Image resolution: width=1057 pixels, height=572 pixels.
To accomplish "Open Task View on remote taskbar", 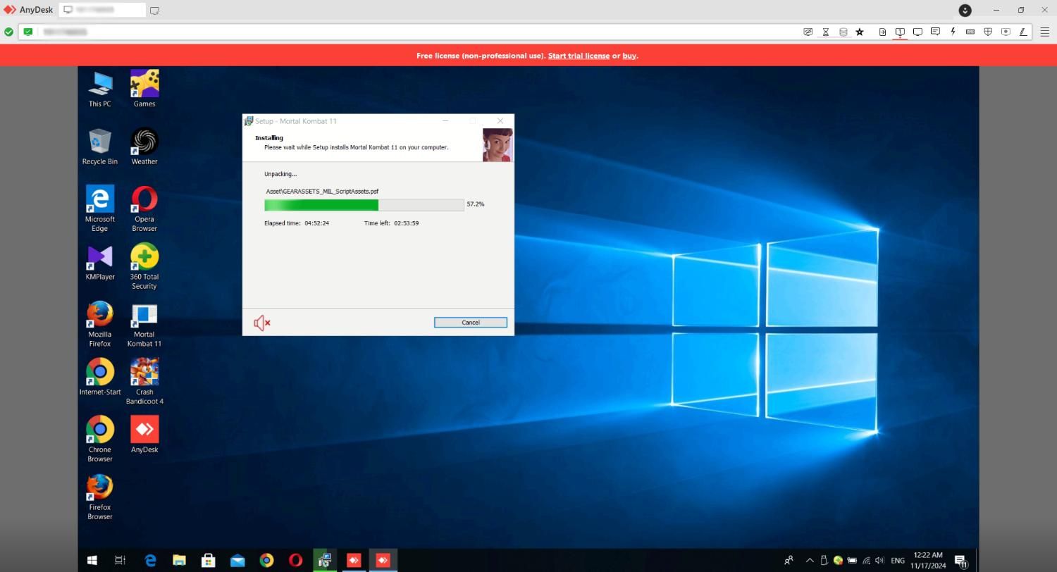I will (120, 561).
